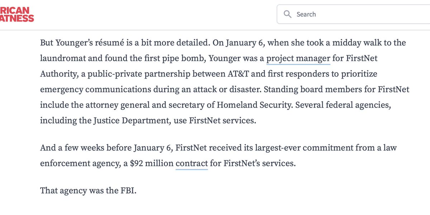Viewport: 430px width, 215px height.
Task: Click "pipe bomb" in the first paragraph
Action: [188, 59]
